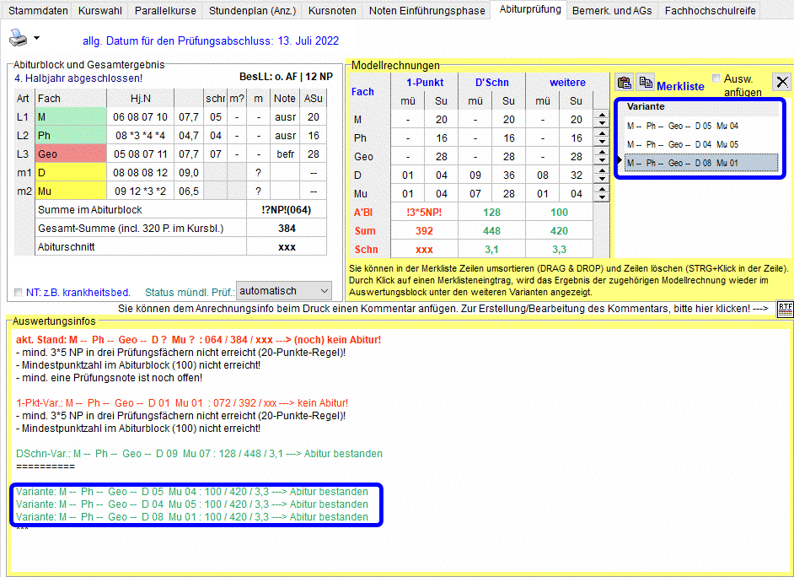The image size is (794, 577).
Task: Enable the 'Ausw. anfügen' checkbox
Action: point(716,78)
